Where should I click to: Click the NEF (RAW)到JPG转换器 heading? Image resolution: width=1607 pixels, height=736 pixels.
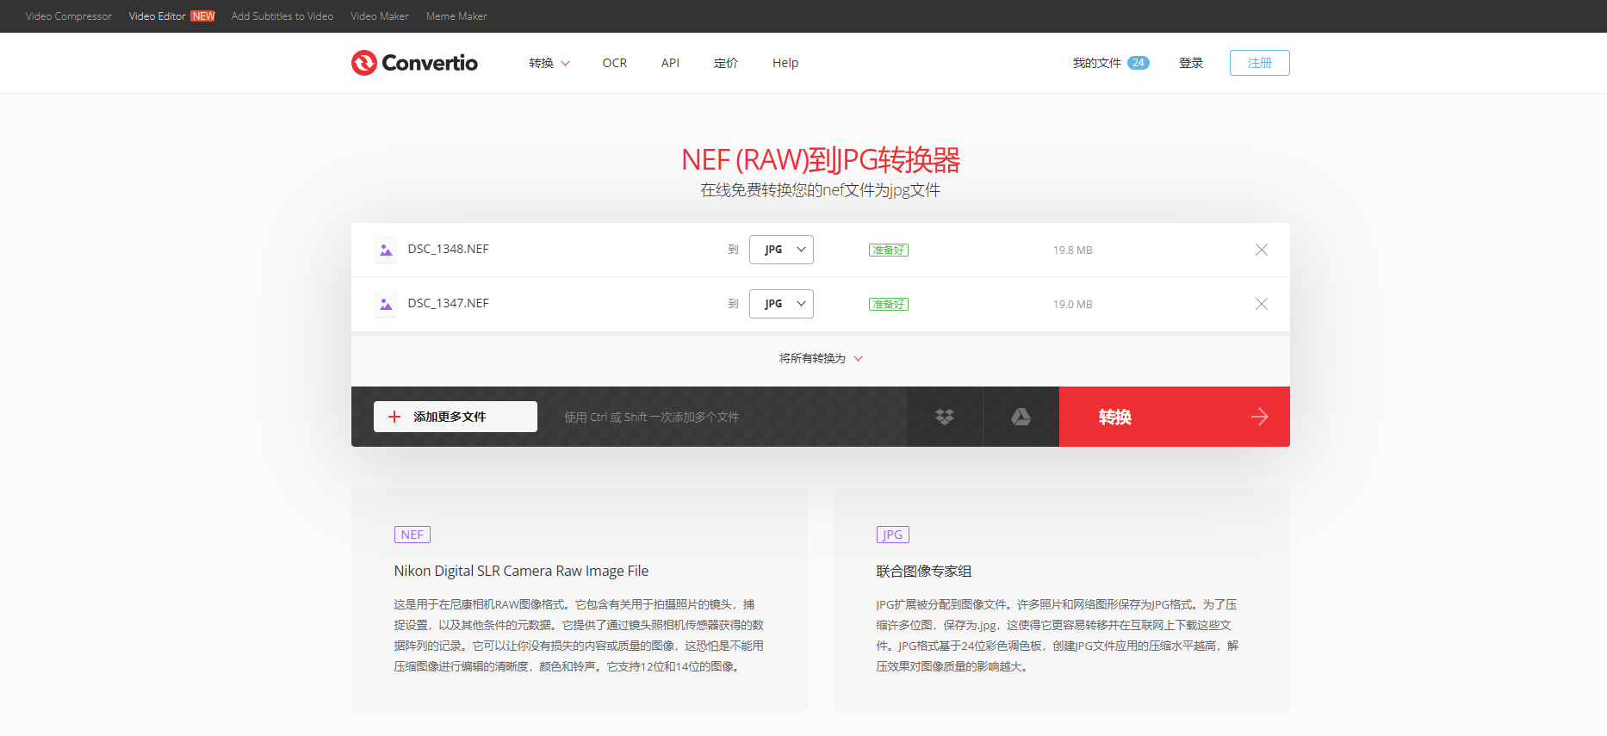[x=821, y=160]
